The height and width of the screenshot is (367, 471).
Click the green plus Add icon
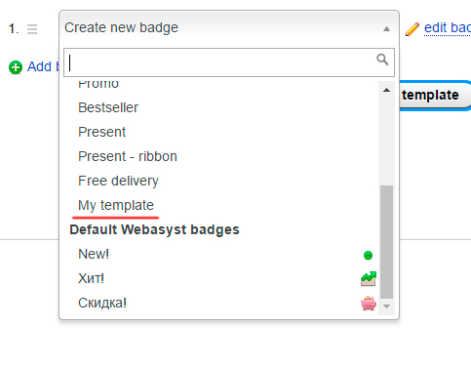[x=16, y=67]
